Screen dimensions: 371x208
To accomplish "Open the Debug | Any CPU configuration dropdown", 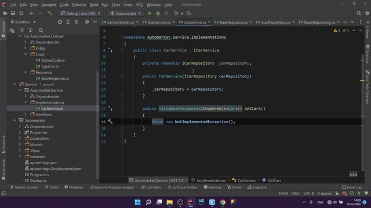I will point(80,14).
